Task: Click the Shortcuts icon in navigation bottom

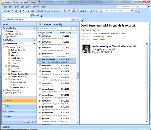Action: 32,122
